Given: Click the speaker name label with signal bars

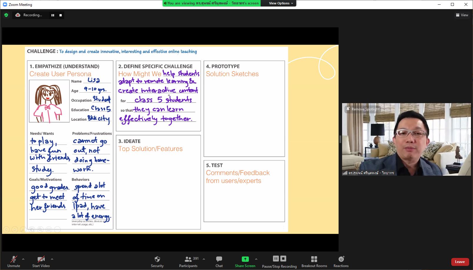Looking at the screenshot, I should (x=368, y=173).
